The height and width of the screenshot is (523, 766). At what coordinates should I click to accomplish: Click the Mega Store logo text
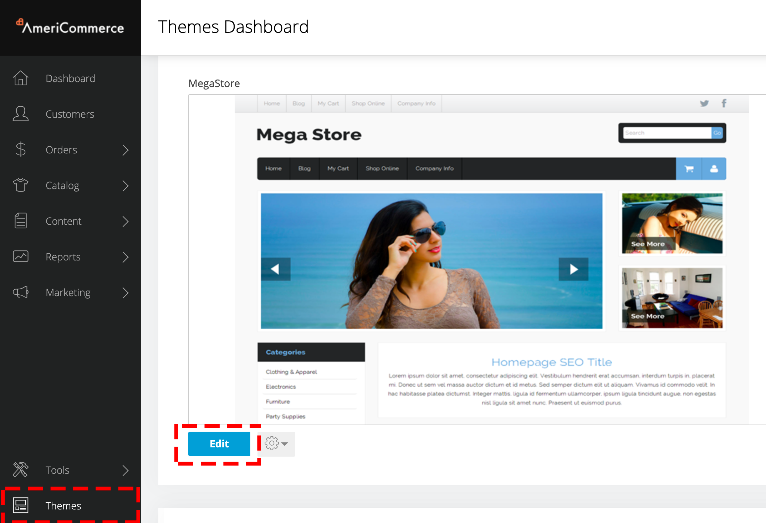[309, 135]
